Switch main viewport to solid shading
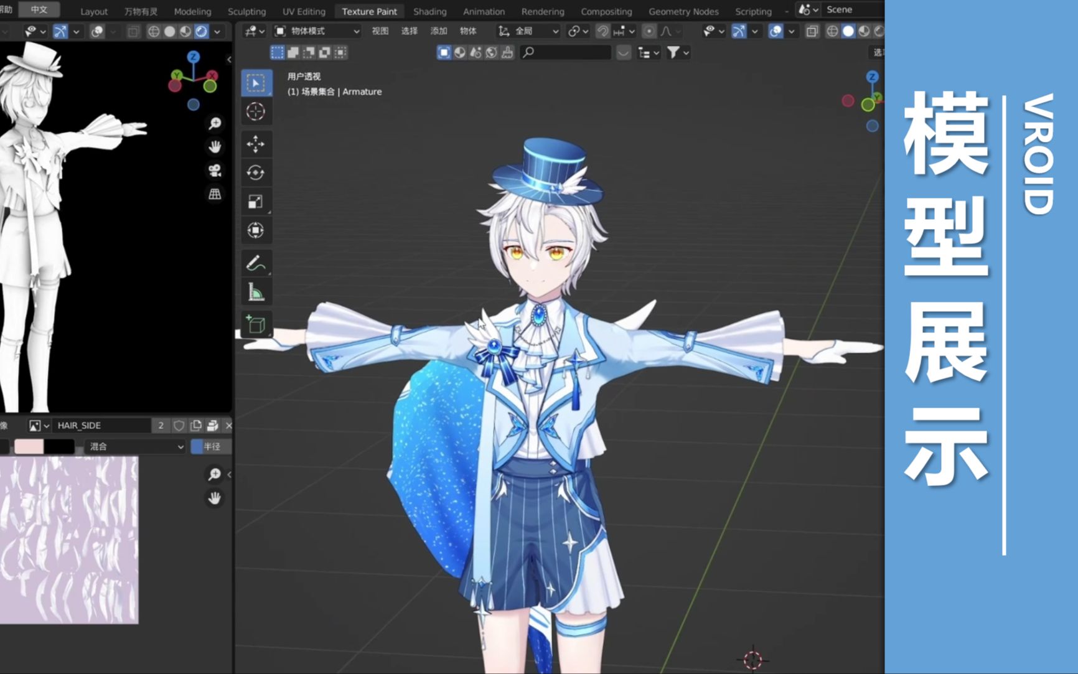Viewport: 1078px width, 674px height. (x=848, y=31)
